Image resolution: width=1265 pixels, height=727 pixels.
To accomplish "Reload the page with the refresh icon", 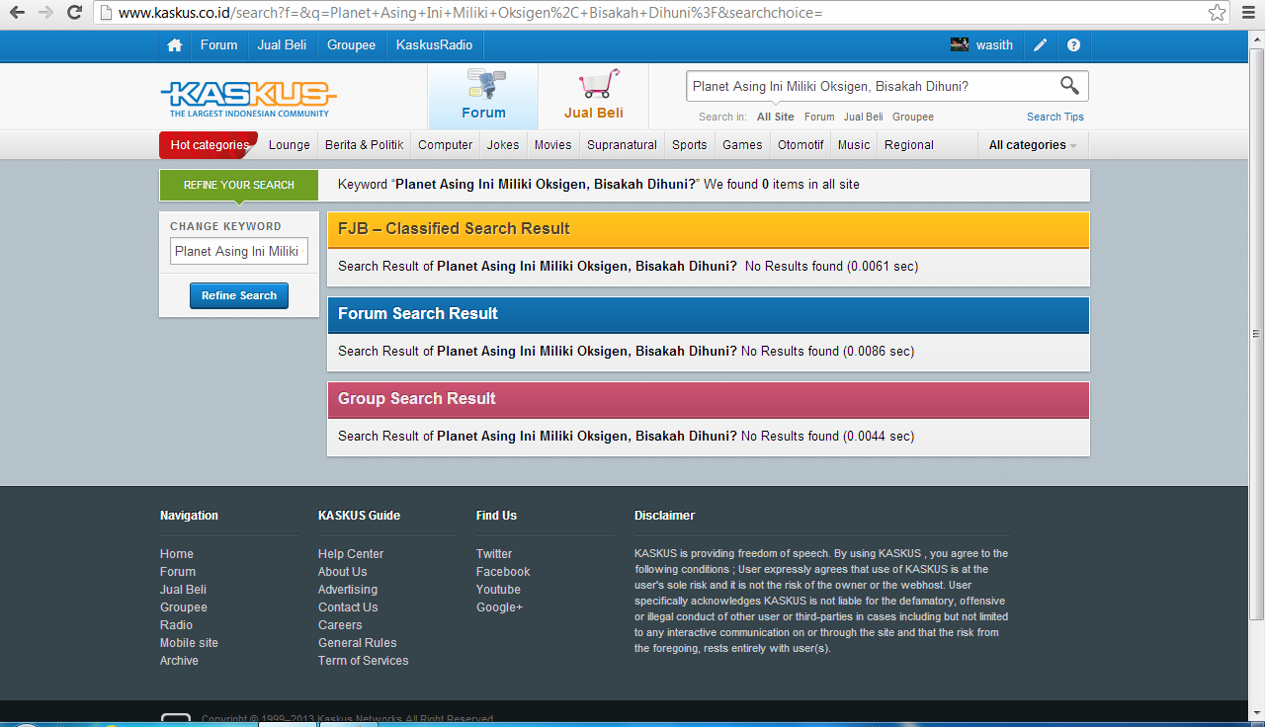I will point(74,13).
